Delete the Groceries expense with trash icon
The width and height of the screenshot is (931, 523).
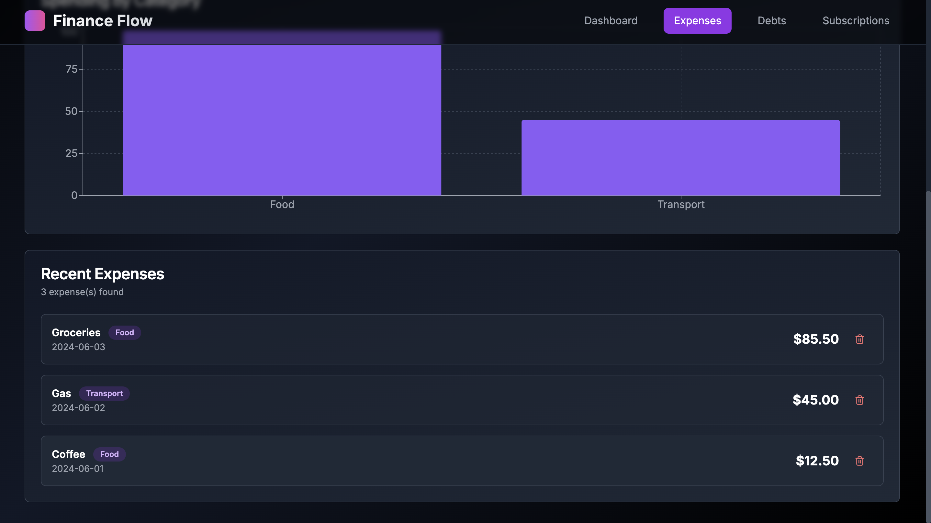[859, 339]
